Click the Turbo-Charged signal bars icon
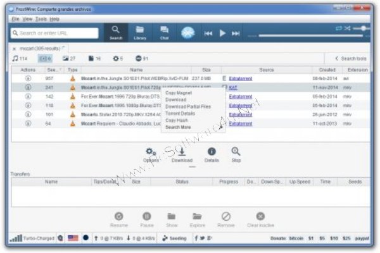Image resolution: width=380 pixels, height=253 pixels. pyautogui.click(x=16, y=238)
